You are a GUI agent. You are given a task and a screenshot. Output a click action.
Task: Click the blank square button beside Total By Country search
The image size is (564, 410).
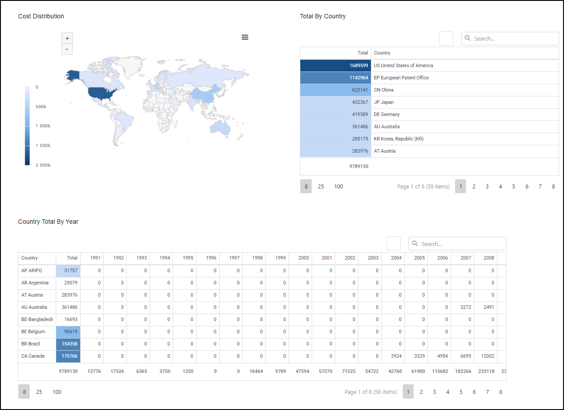click(x=446, y=39)
